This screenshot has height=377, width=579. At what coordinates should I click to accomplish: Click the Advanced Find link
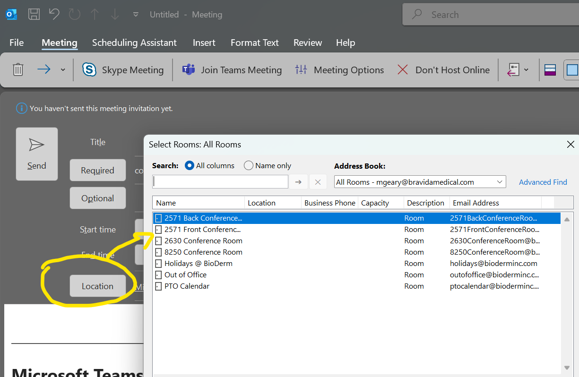(x=543, y=182)
